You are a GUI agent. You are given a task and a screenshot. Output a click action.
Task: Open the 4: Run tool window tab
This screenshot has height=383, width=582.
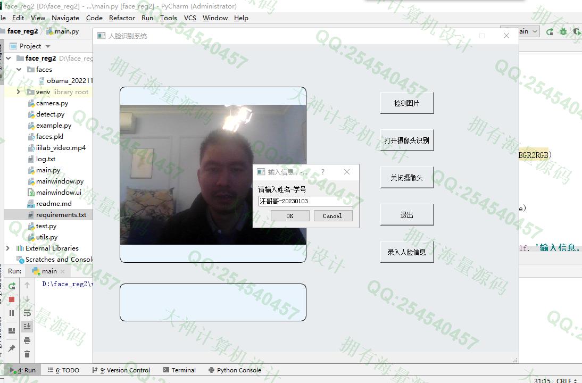point(23,370)
